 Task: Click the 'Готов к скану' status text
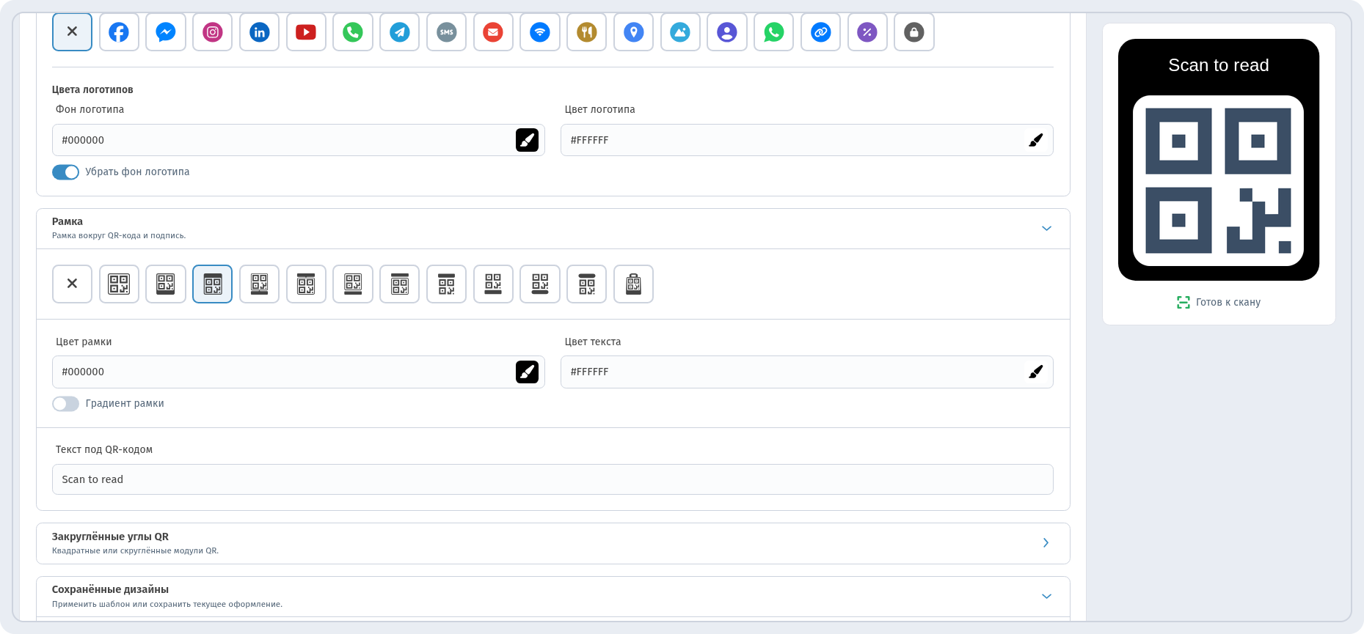coord(1228,303)
